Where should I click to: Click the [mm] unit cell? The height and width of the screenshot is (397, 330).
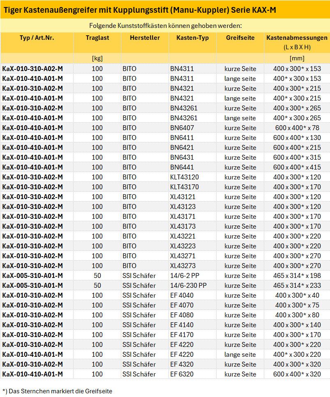(297, 58)
